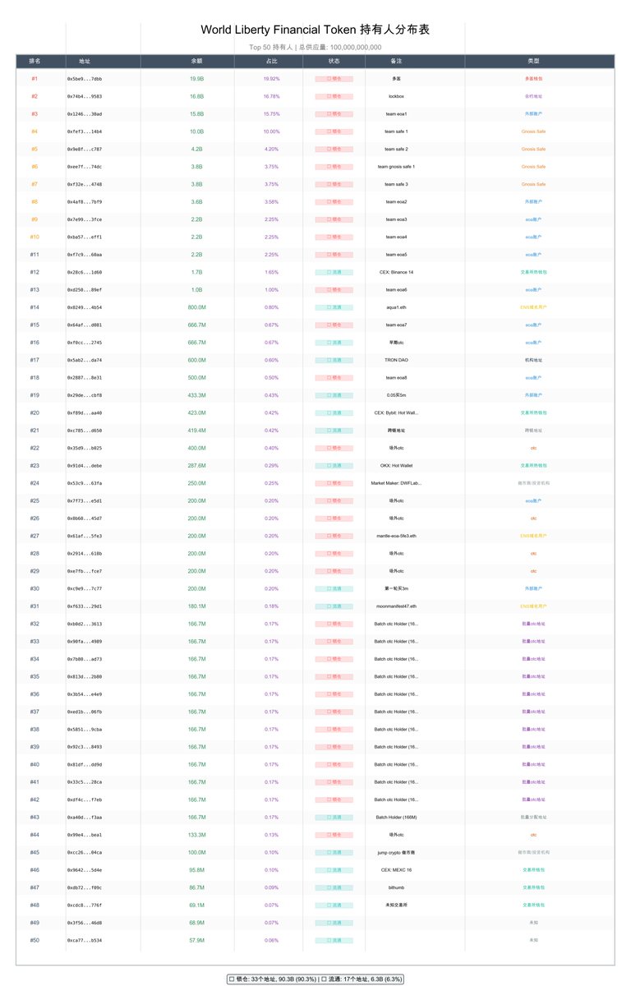The width and height of the screenshot is (631, 986).
Task: Click the 0.05买5m note
Action: click(x=397, y=395)
